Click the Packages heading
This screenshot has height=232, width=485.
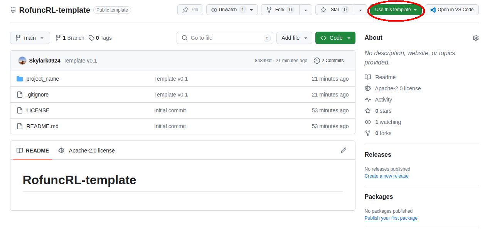click(379, 197)
